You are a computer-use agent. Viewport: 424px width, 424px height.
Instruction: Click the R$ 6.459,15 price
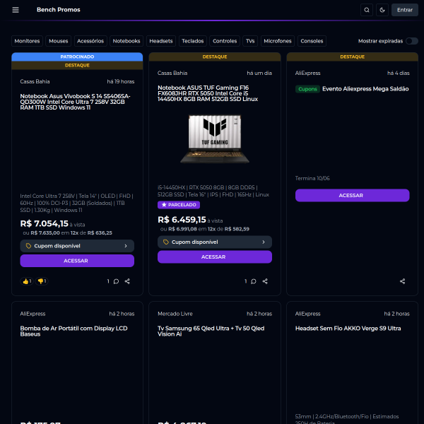click(182, 220)
